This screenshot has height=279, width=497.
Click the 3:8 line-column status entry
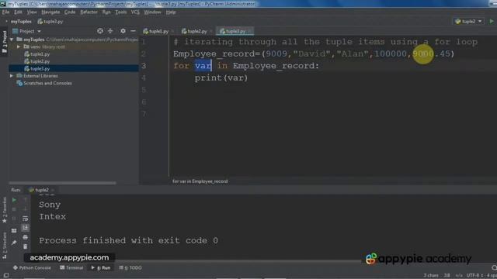click(x=447, y=275)
